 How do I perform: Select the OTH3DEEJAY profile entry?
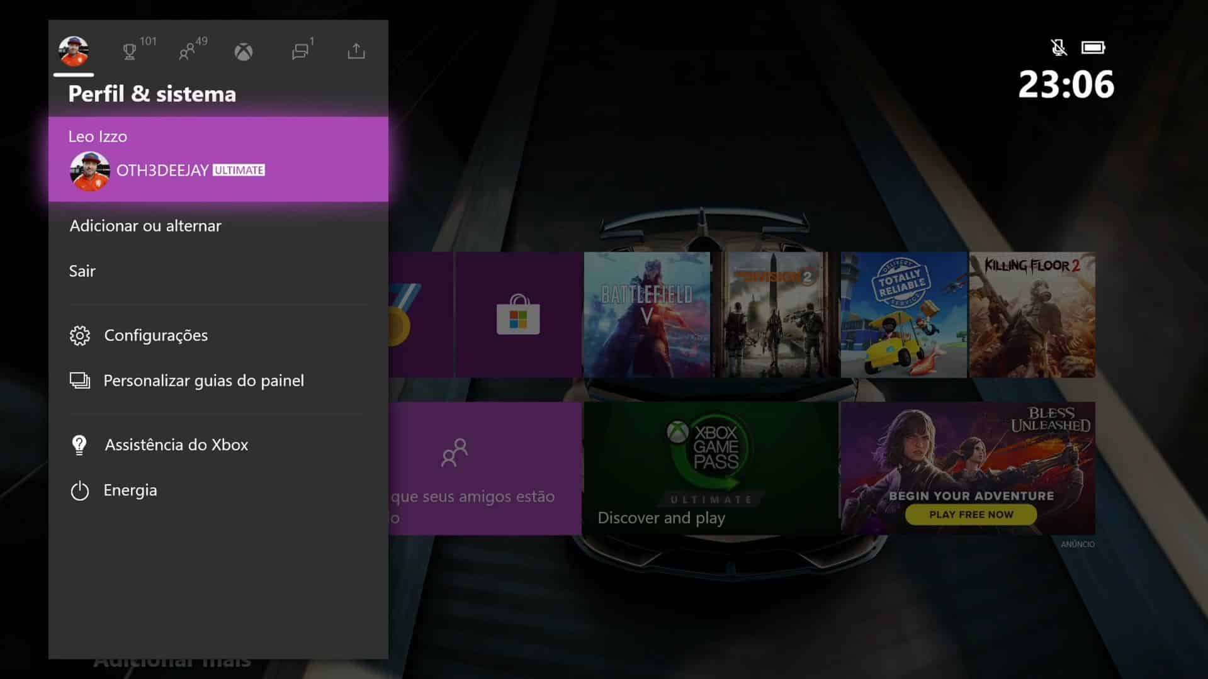(x=218, y=159)
